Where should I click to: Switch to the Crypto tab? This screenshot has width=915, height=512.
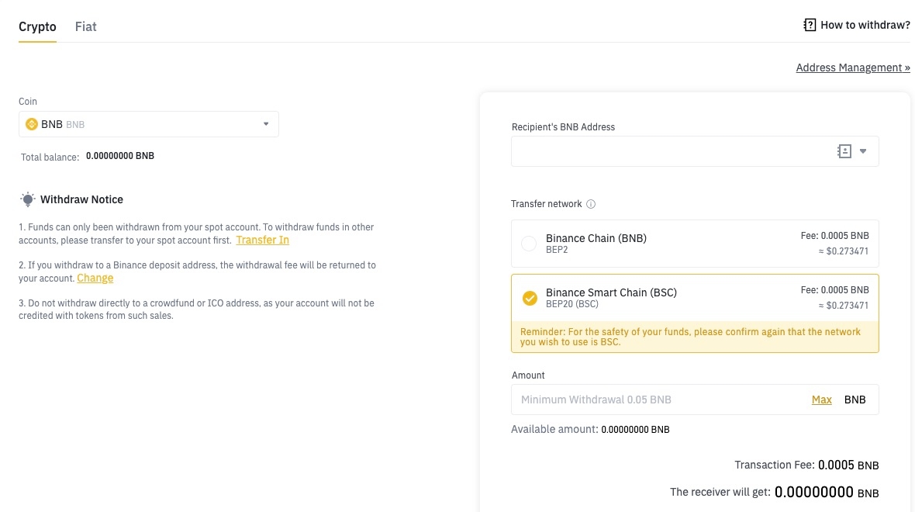click(37, 26)
